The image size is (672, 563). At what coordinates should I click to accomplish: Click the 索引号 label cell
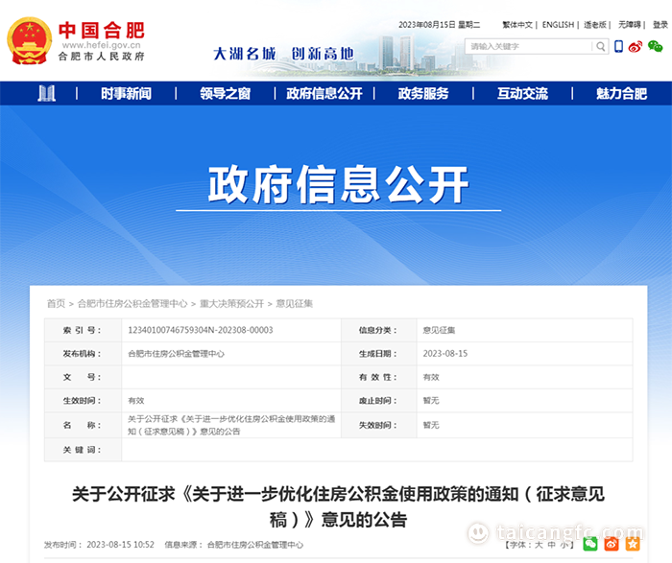[83, 330]
